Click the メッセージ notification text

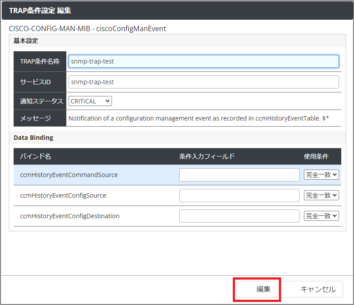pyautogui.click(x=199, y=118)
